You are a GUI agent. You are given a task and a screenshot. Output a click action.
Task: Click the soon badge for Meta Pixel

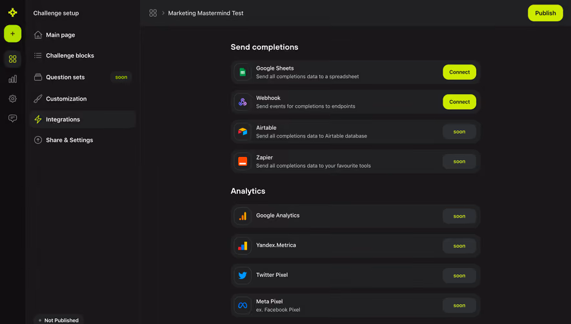pos(459,305)
